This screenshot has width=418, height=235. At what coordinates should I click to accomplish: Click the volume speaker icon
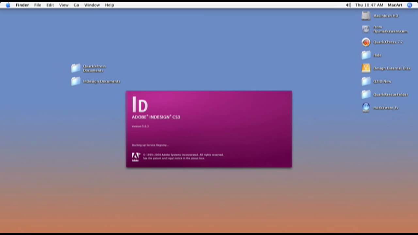pyautogui.click(x=348, y=5)
